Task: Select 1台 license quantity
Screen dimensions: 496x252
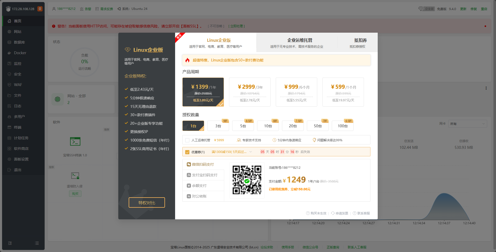Action: click(x=193, y=126)
